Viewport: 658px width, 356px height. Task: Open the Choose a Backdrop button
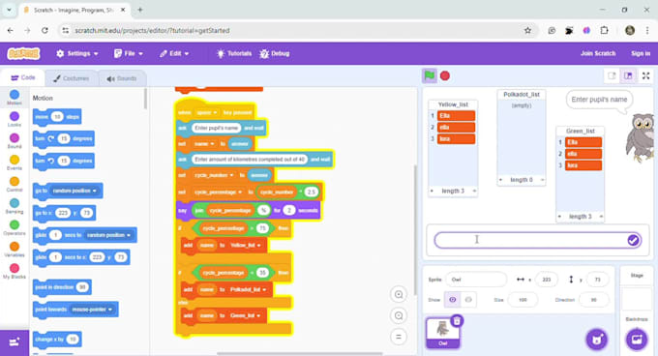click(x=637, y=340)
